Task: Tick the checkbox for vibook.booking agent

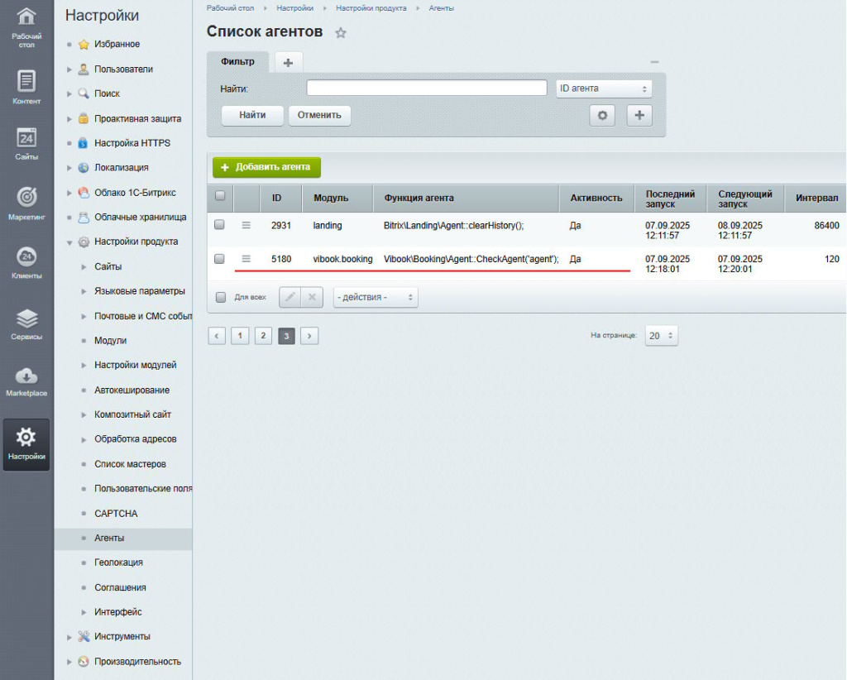Action: click(x=220, y=259)
